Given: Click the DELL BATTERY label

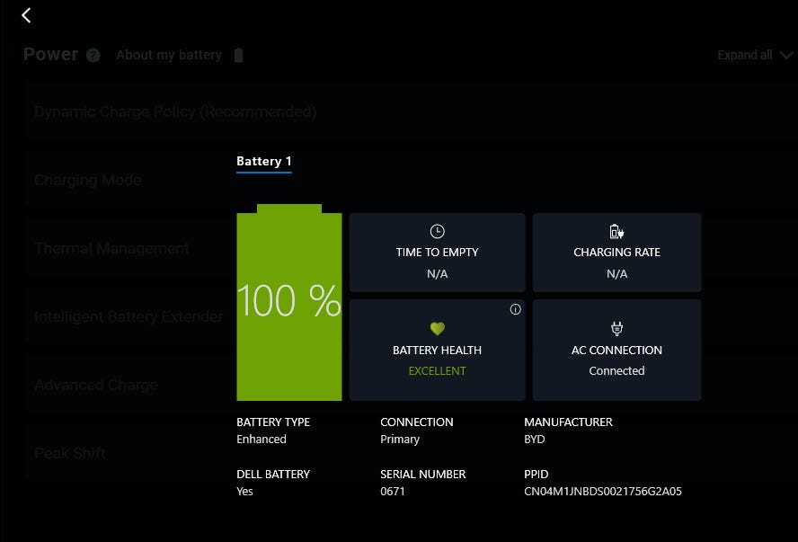Looking at the screenshot, I should [273, 474].
